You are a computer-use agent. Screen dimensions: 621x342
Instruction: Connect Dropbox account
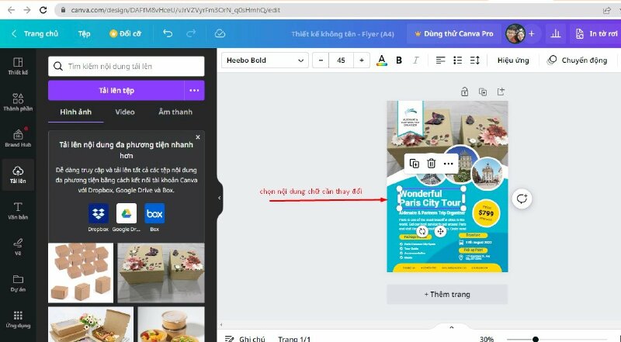point(99,217)
